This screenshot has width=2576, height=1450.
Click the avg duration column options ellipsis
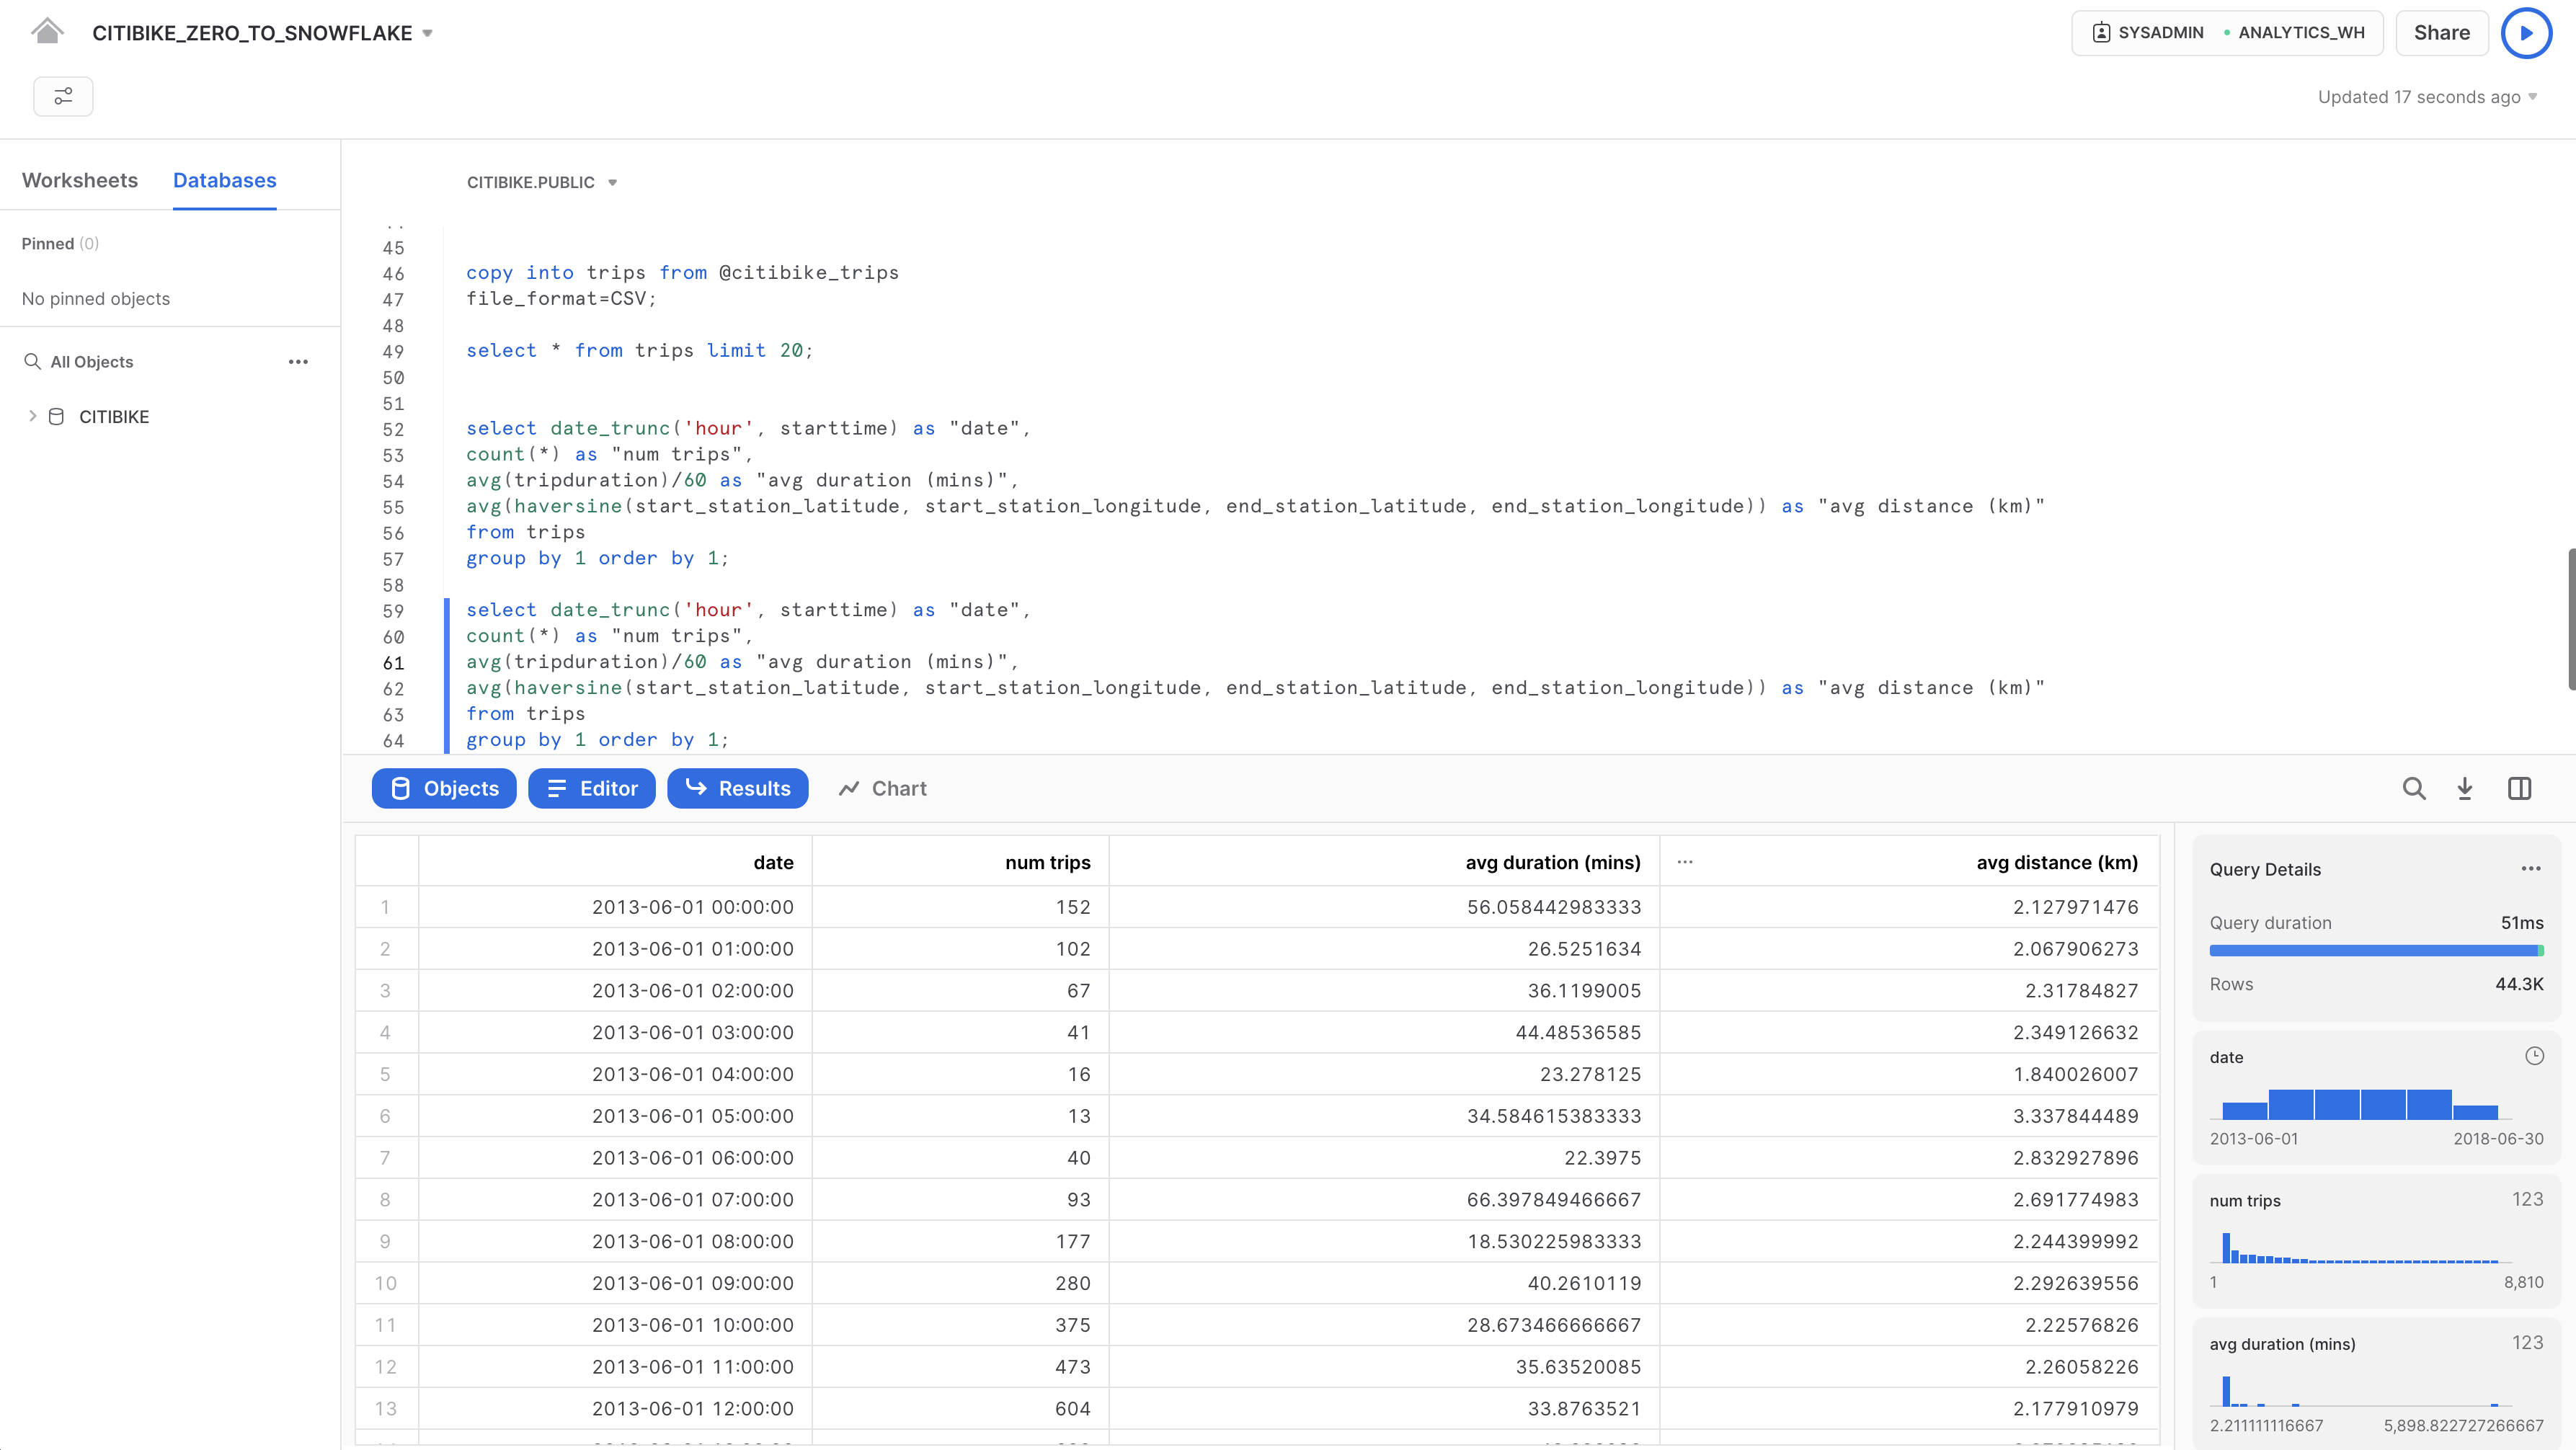click(1685, 862)
